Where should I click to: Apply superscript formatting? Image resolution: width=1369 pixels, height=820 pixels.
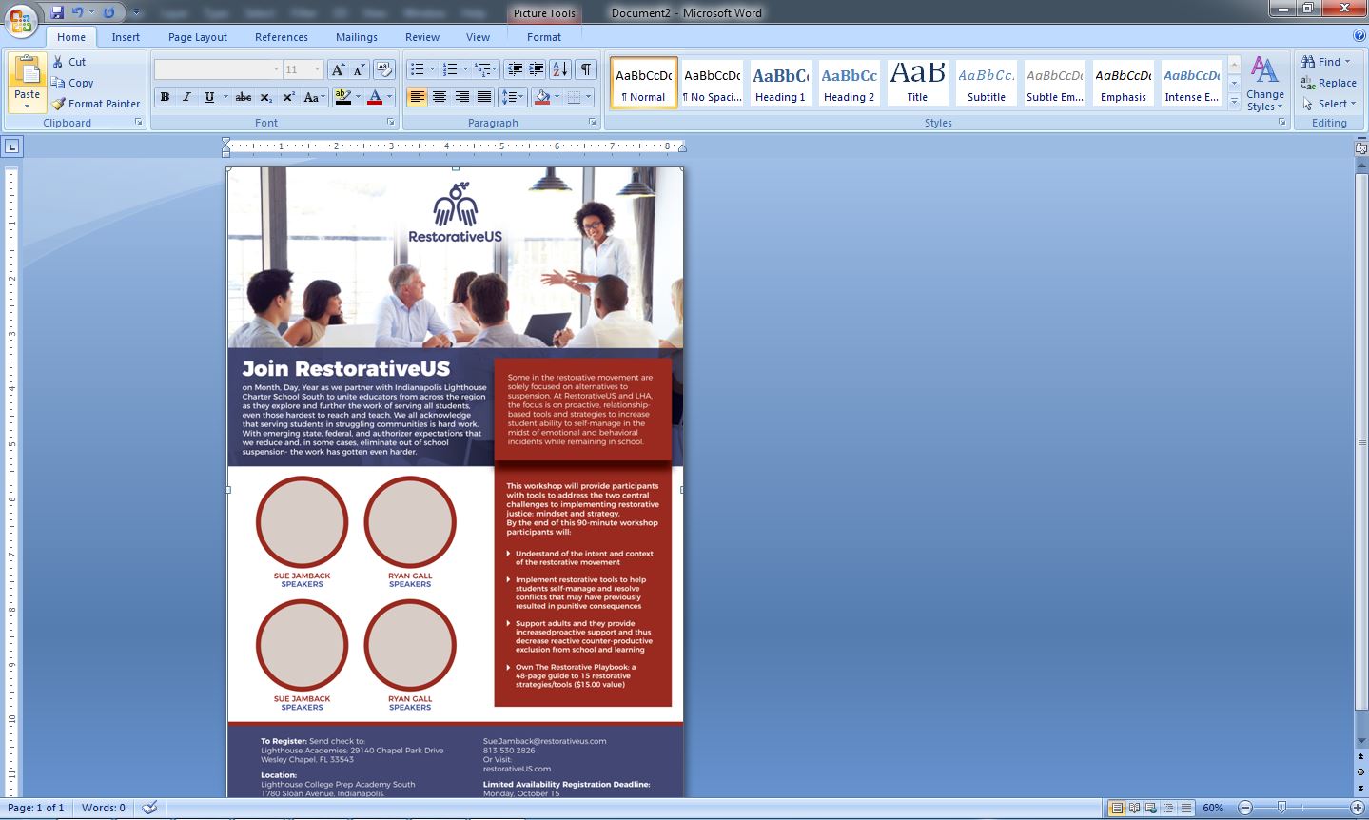click(288, 98)
